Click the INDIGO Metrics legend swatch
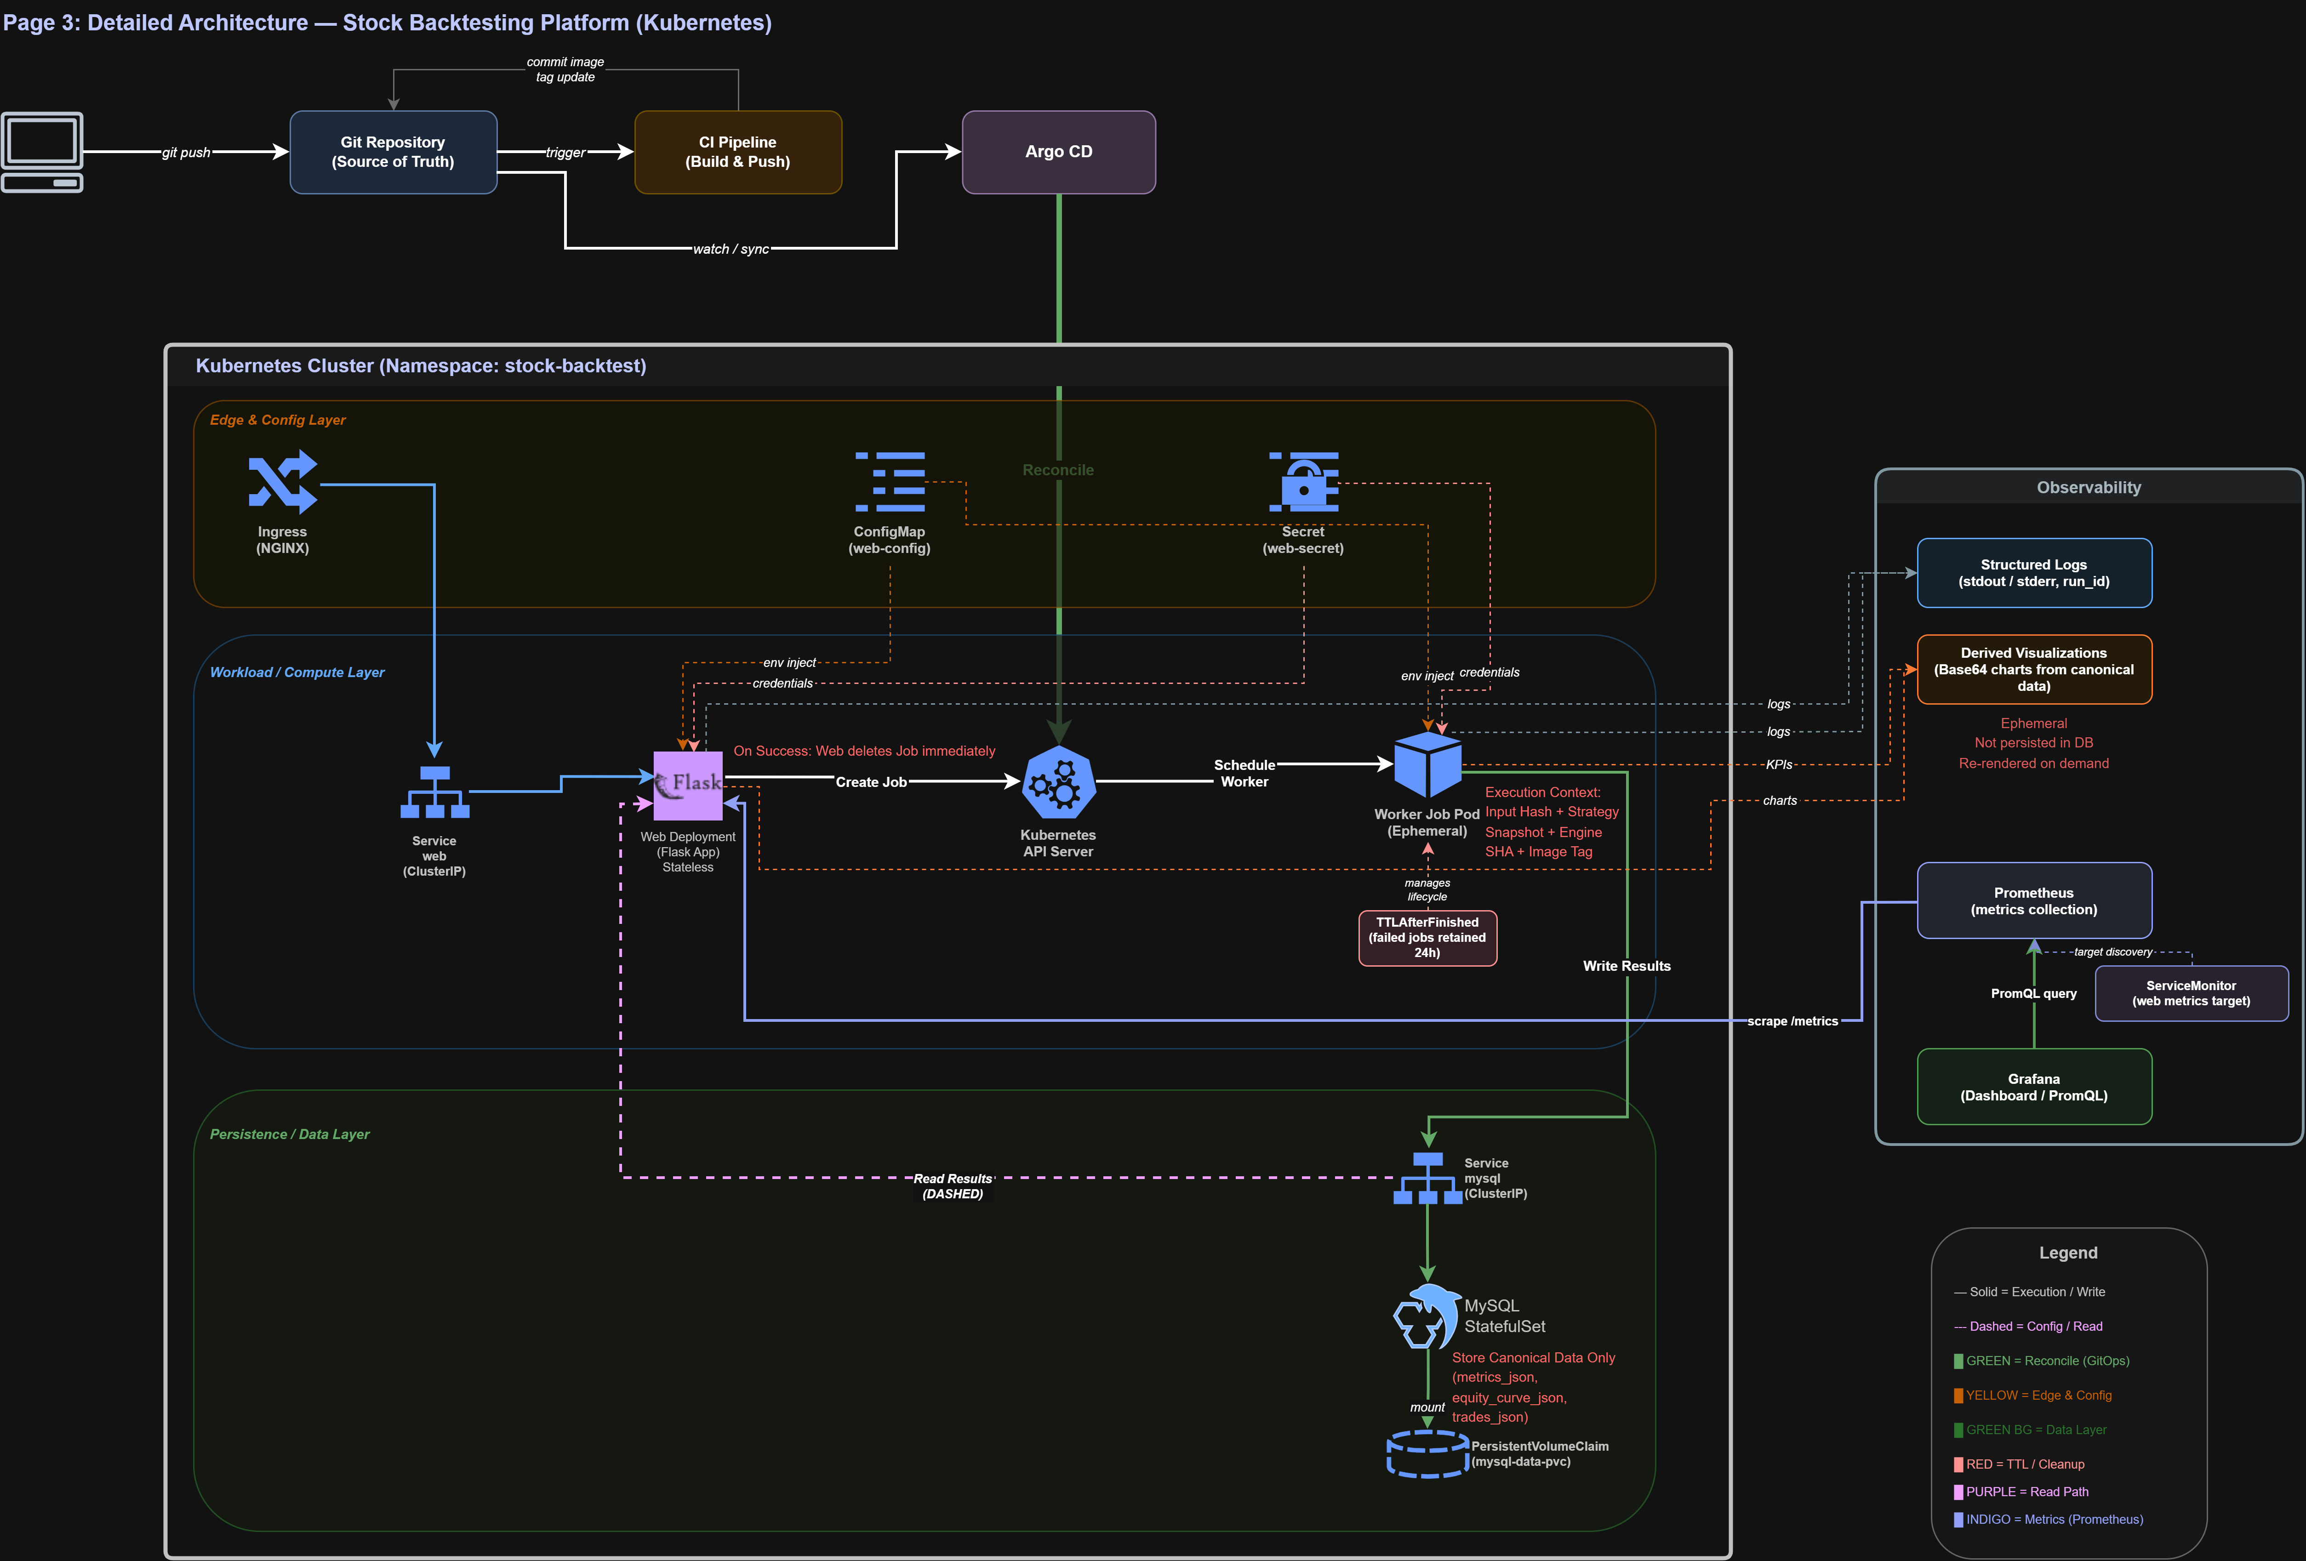 coord(1959,1520)
